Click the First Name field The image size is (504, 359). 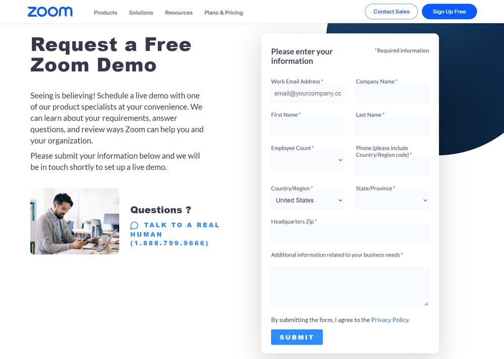[x=307, y=127]
